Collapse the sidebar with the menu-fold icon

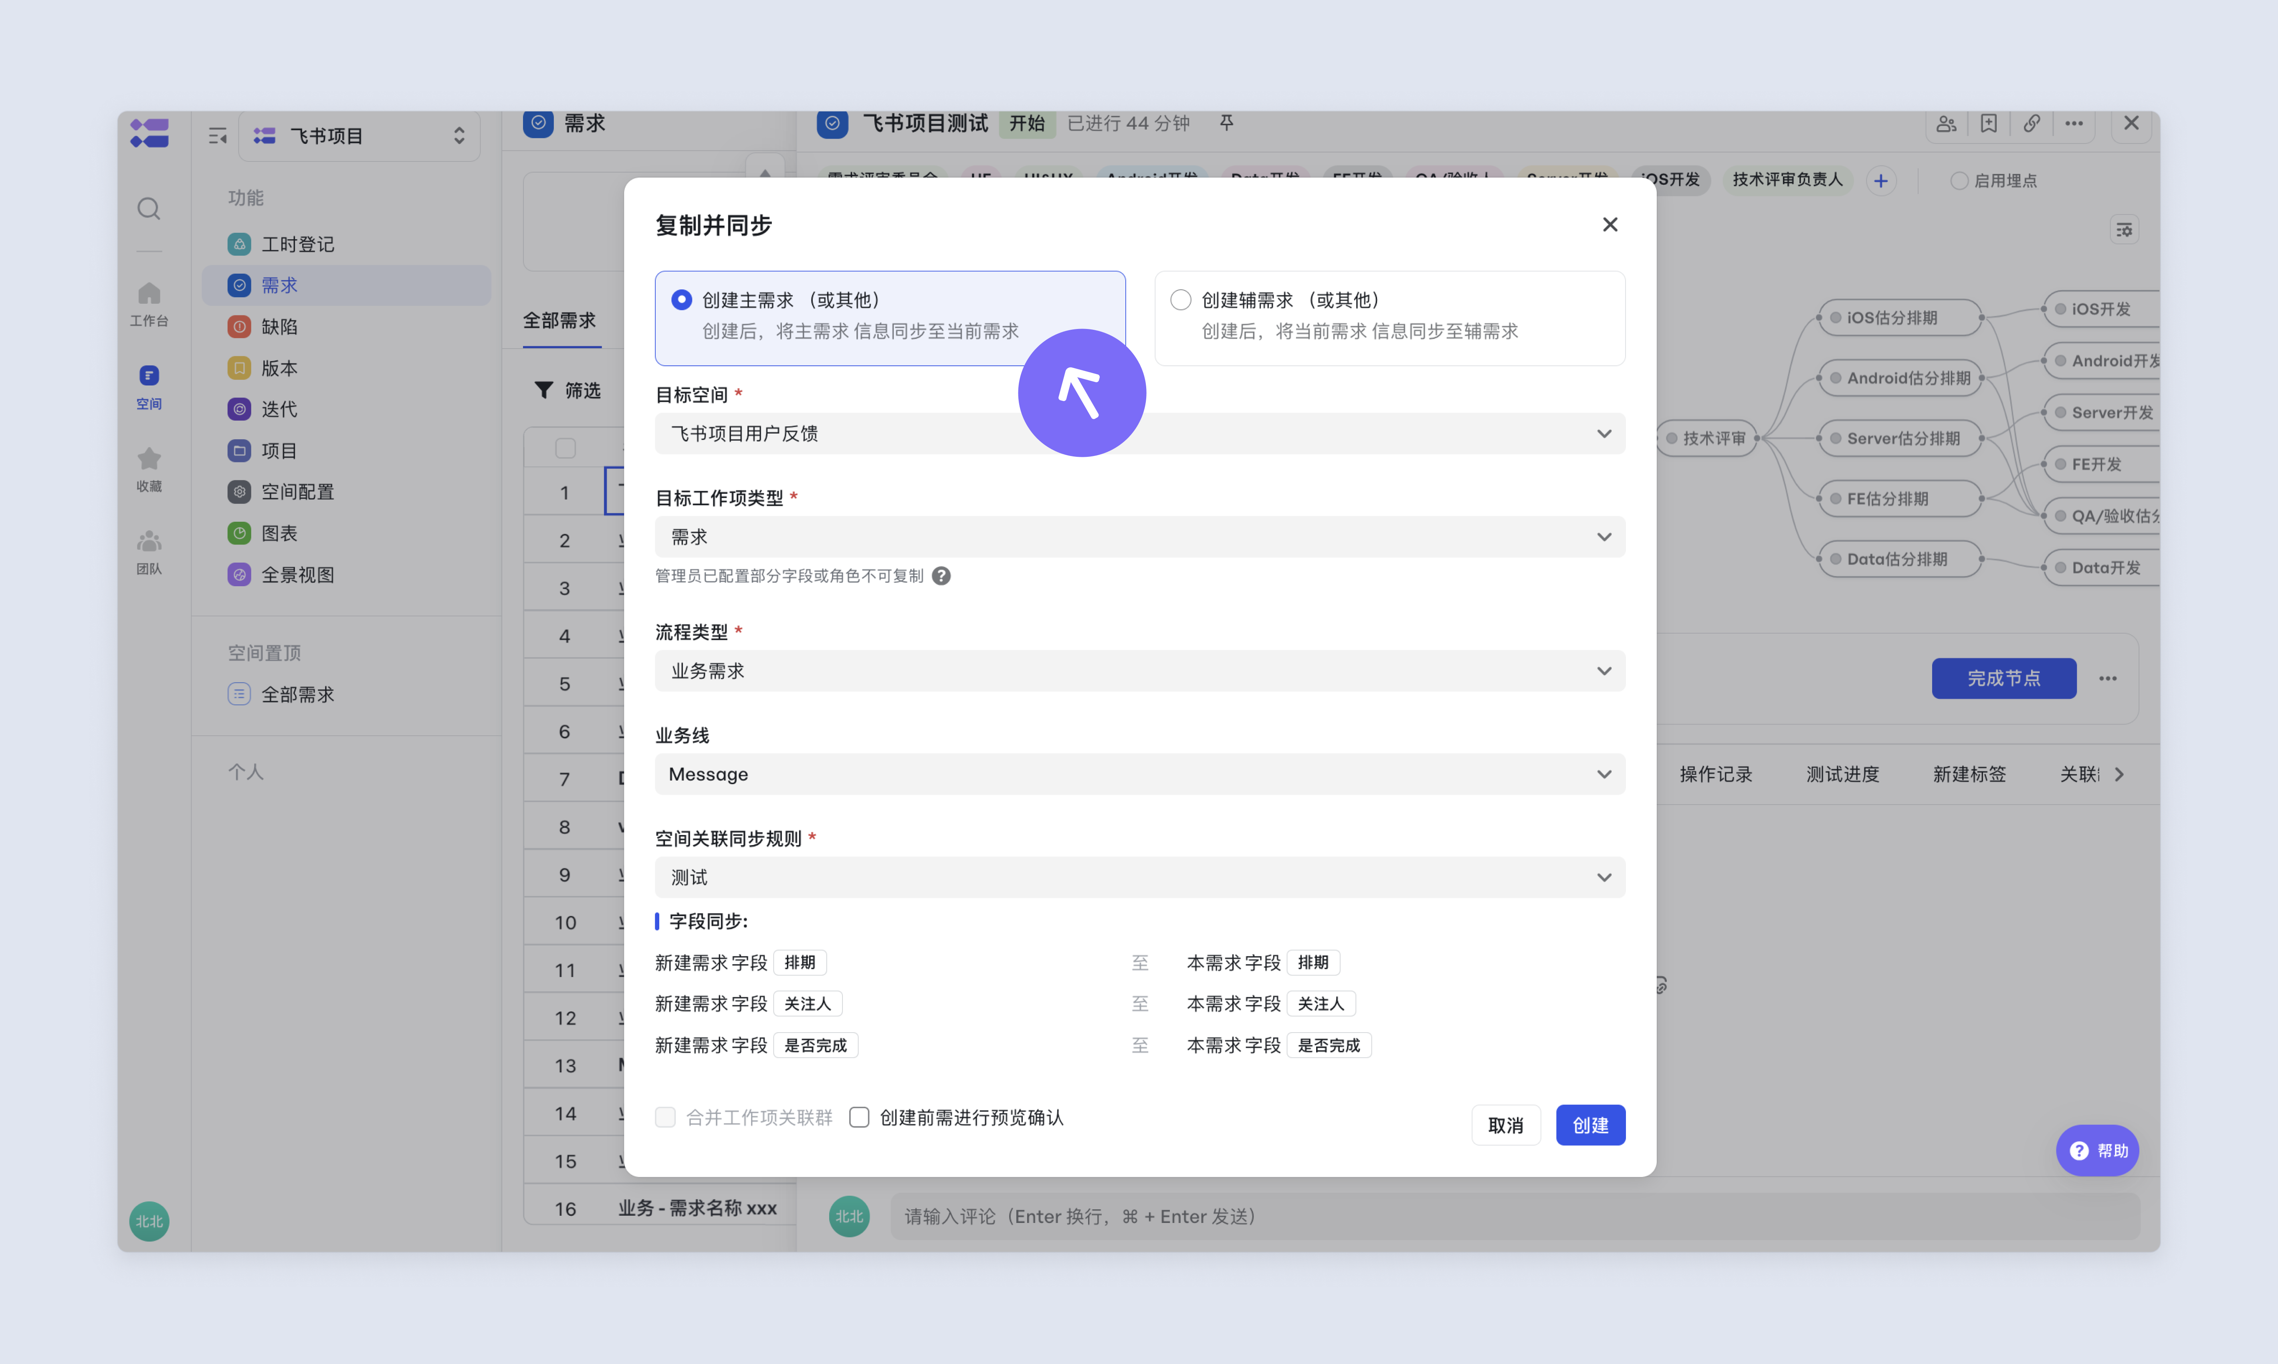218,136
